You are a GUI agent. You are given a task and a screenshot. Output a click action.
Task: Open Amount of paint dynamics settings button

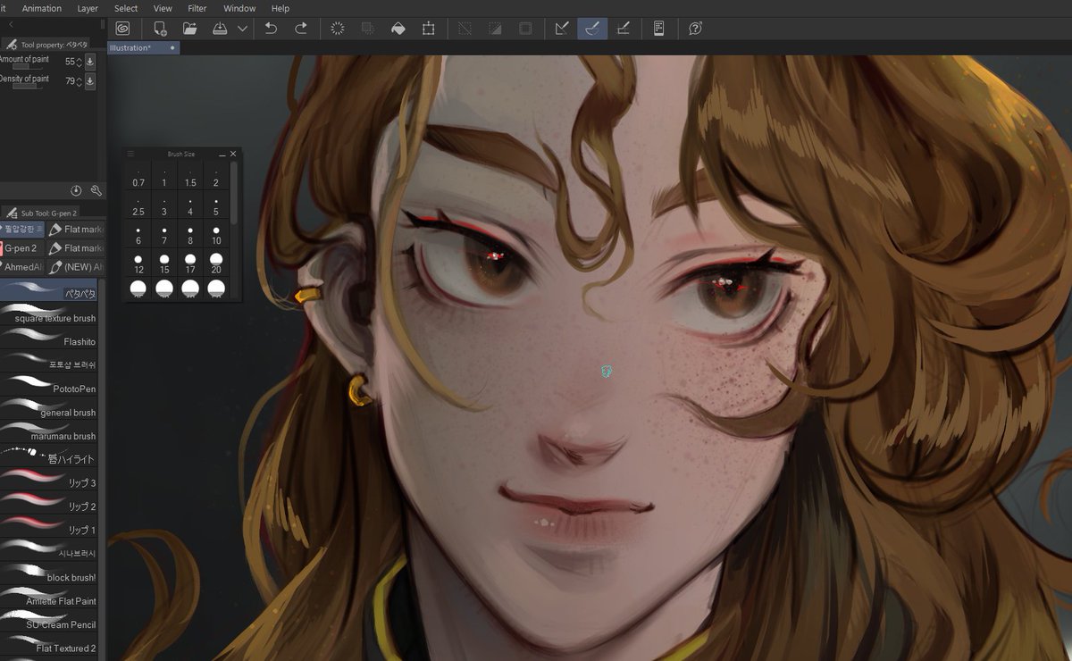[90, 62]
